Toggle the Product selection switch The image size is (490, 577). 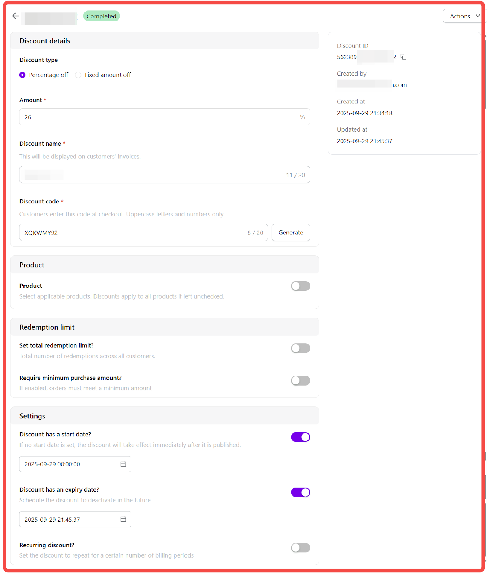(300, 286)
